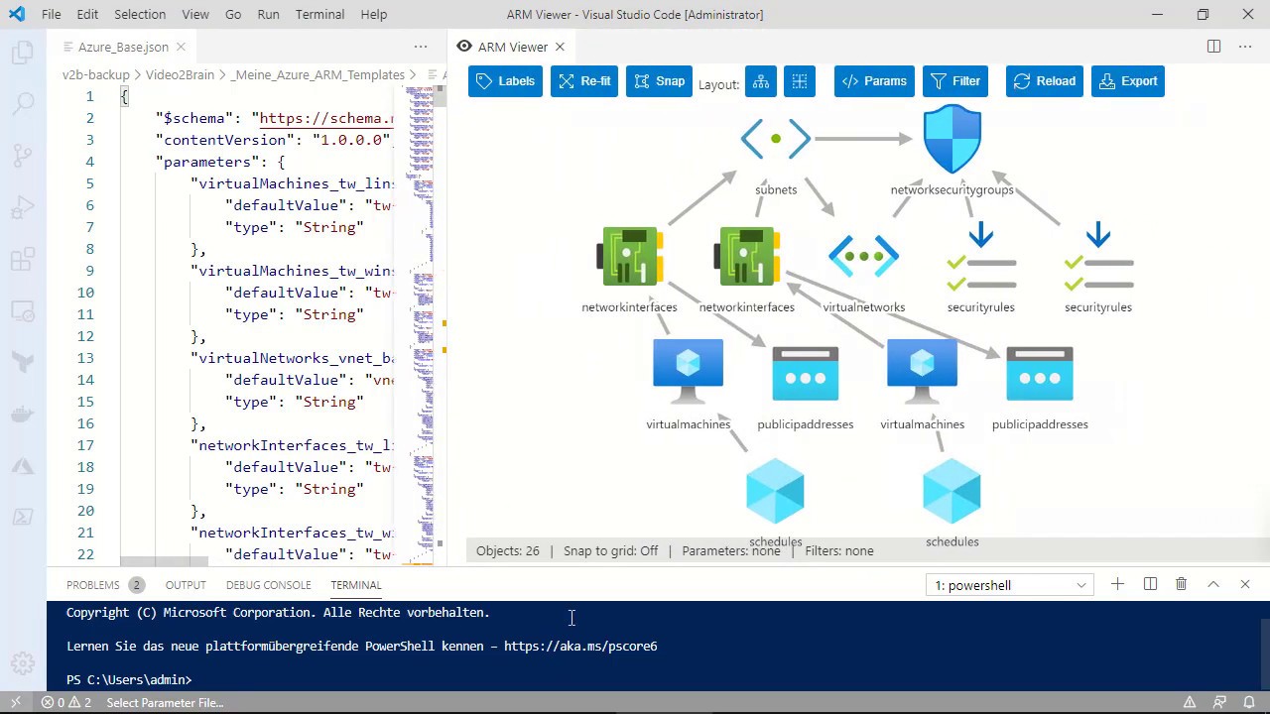
Task: Click the Filter button
Action: coord(956,81)
